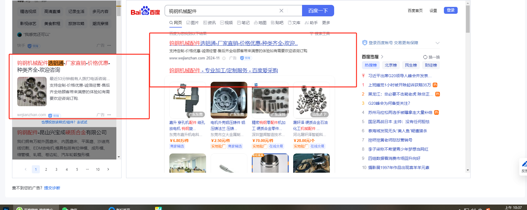Jump to preview page 10
Image resolution: width=527 pixels, height=210 pixels.
pyautogui.click(x=98, y=169)
